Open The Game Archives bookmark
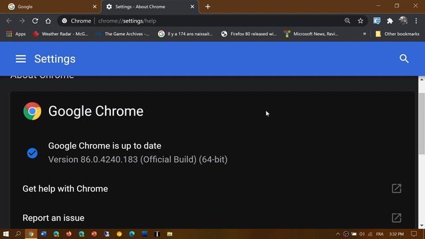Image resolution: width=425 pixels, height=239 pixels. [123, 34]
